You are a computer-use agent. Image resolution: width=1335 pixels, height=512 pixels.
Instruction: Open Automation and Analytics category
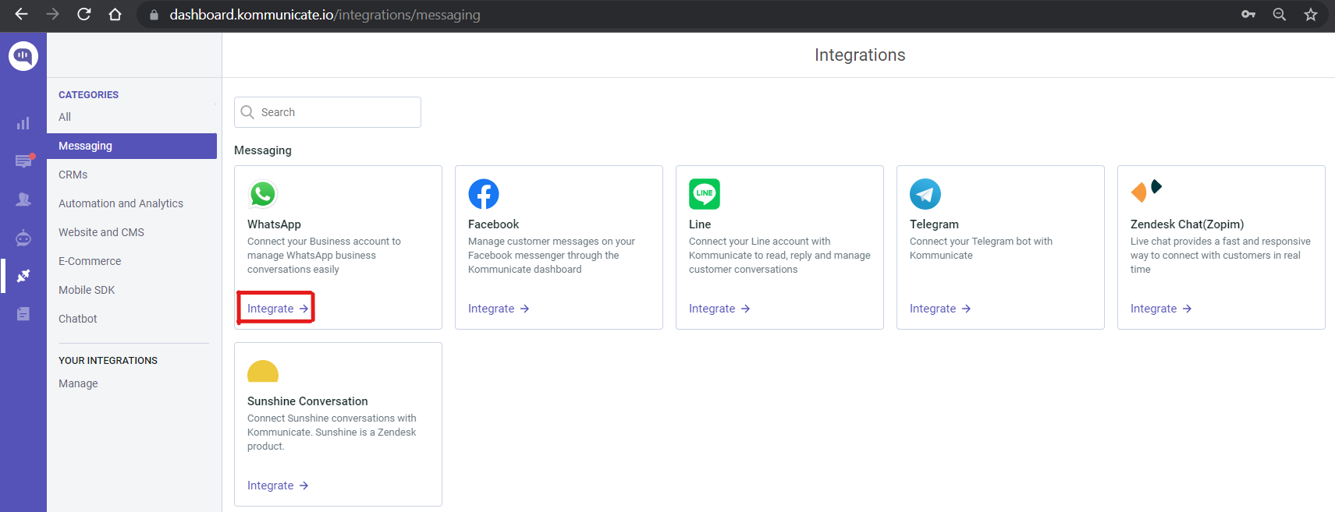point(121,203)
